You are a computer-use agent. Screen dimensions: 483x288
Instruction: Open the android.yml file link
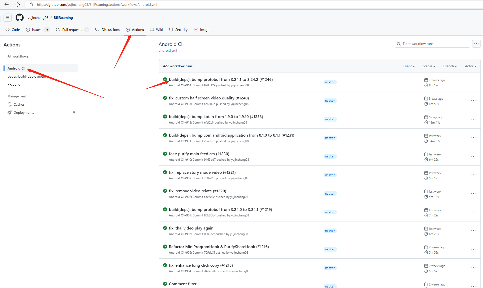168,50
